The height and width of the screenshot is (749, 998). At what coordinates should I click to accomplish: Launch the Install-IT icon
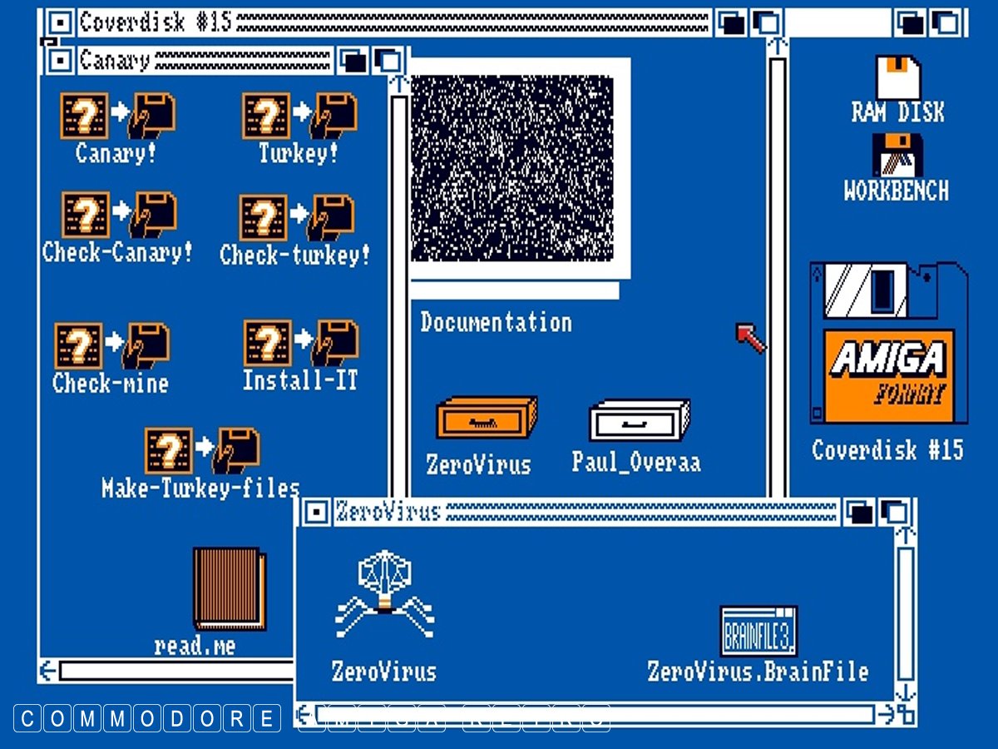click(300, 345)
